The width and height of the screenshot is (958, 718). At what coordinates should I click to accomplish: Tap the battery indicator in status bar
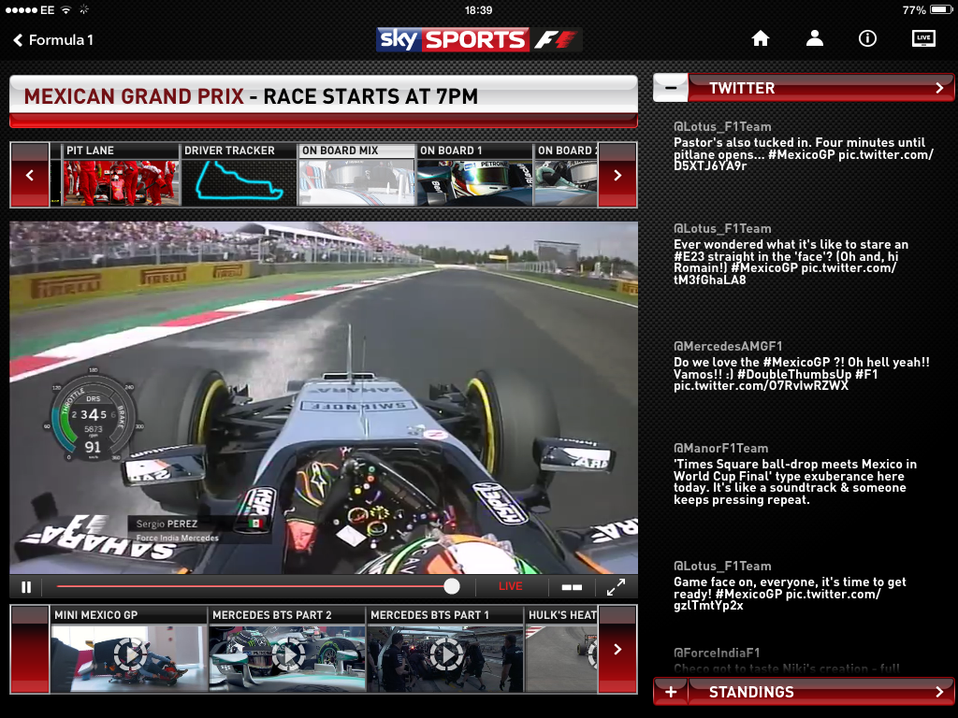point(941,9)
